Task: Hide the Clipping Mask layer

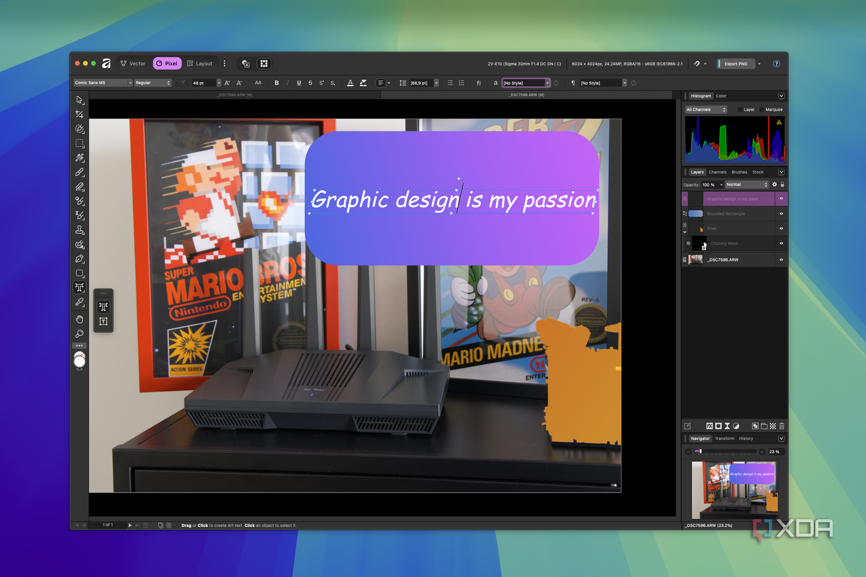Action: (780, 243)
